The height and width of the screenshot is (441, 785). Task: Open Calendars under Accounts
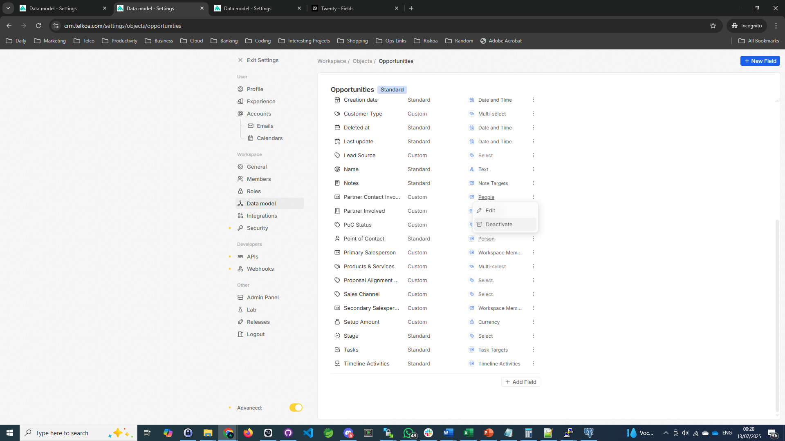point(269,138)
